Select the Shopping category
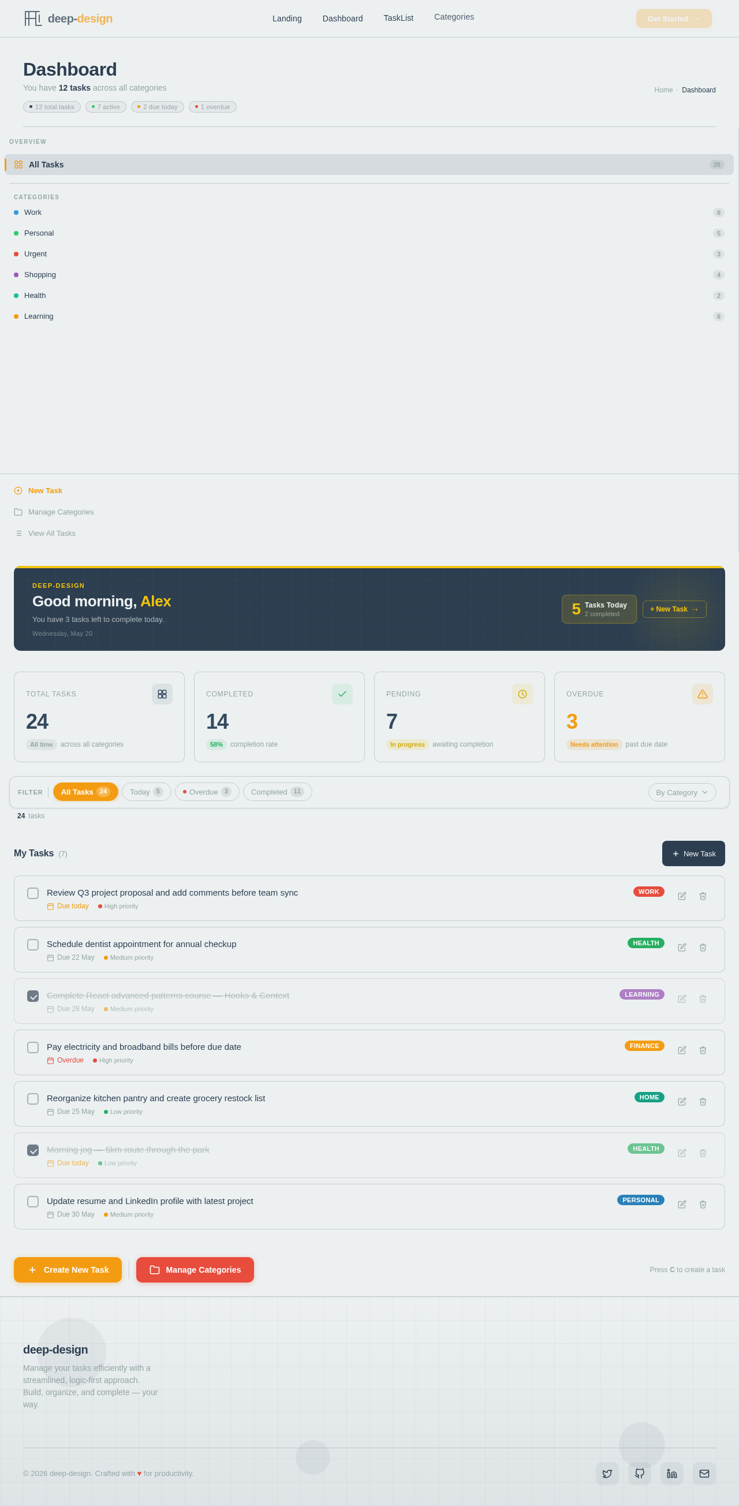739x1506 pixels. click(x=369, y=275)
